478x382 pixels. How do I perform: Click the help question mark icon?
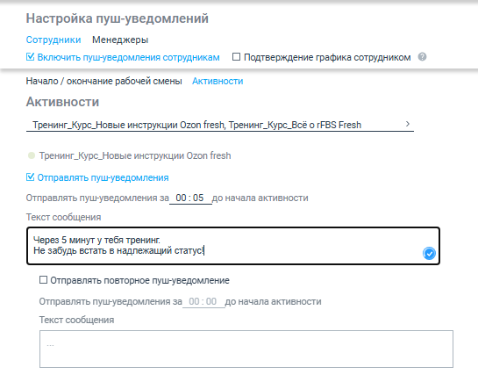coord(422,57)
